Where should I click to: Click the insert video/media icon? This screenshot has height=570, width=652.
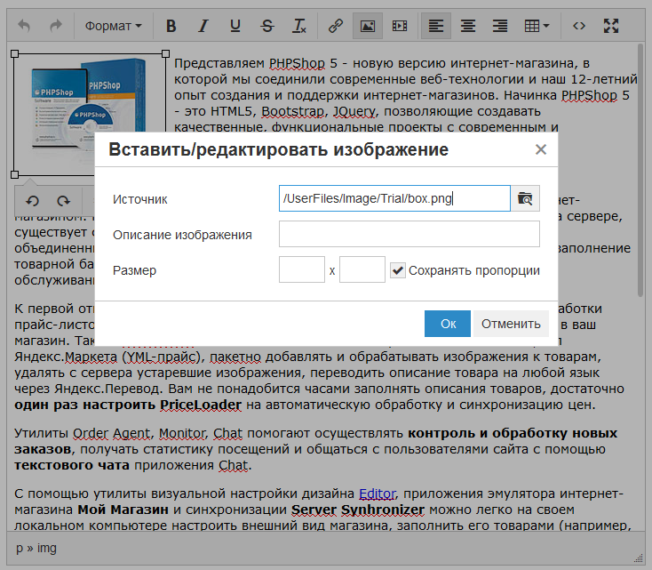point(400,26)
